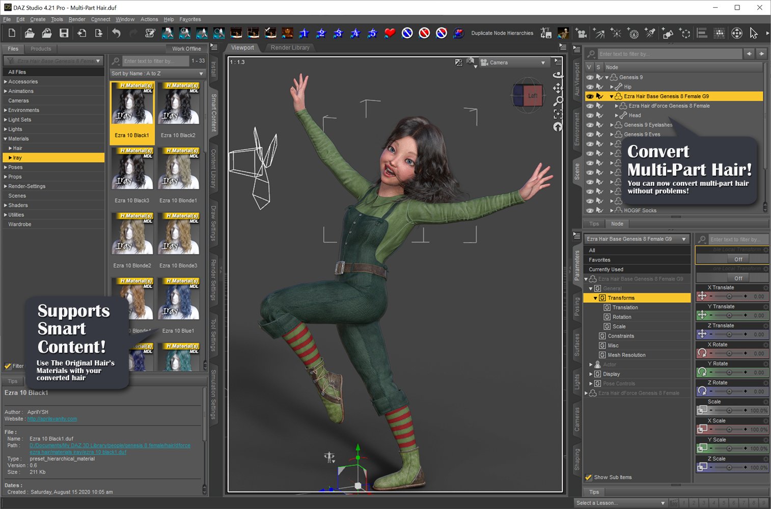This screenshot has height=509, width=771.
Task: Adjust the Y Rotate slider
Action: pos(729,372)
